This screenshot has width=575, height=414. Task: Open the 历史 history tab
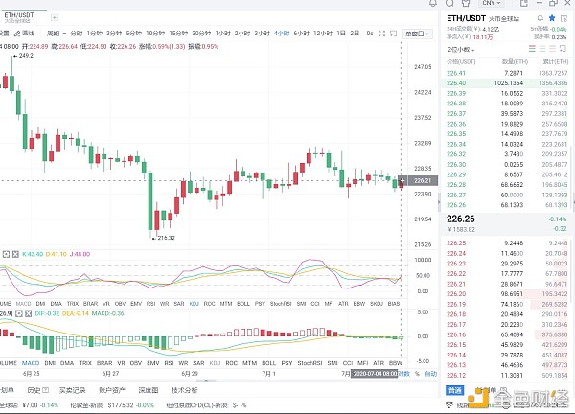(x=34, y=390)
